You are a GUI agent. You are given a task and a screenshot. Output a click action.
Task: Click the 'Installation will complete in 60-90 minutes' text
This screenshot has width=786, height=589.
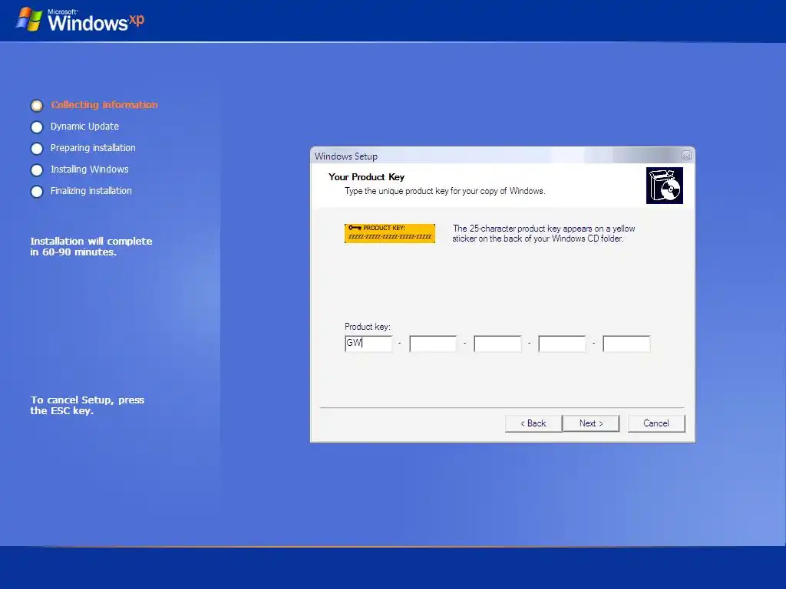[x=91, y=246]
